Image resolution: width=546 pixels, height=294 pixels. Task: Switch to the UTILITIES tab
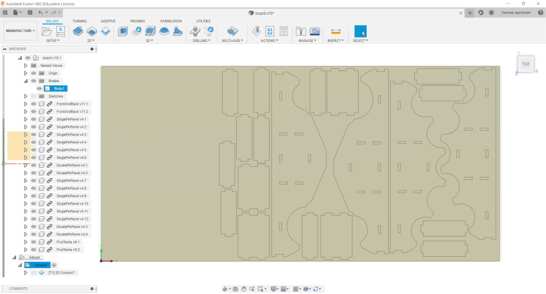coord(203,21)
